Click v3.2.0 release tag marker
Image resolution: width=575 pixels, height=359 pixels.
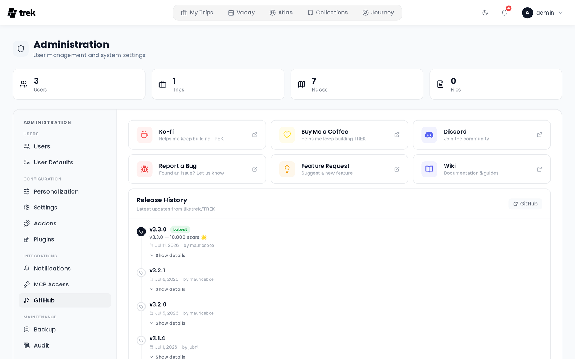[x=141, y=307]
